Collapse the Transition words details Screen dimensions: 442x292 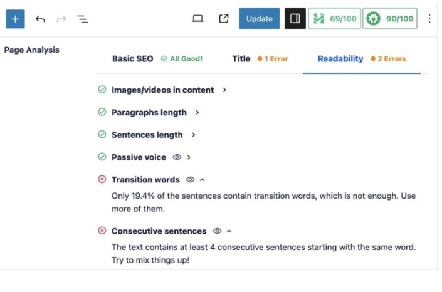[202, 180]
